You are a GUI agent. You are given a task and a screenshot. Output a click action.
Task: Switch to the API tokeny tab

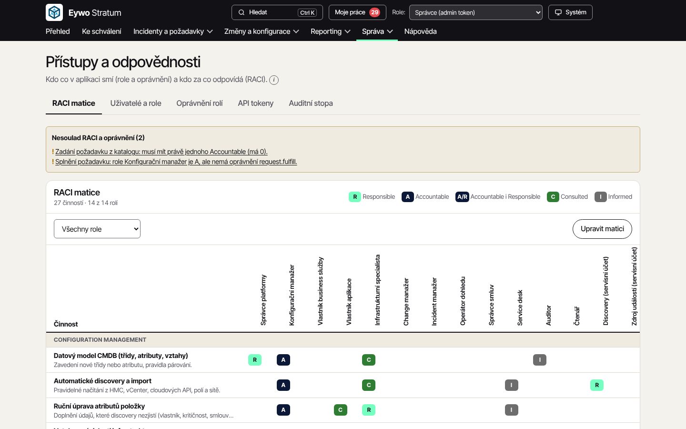(256, 103)
